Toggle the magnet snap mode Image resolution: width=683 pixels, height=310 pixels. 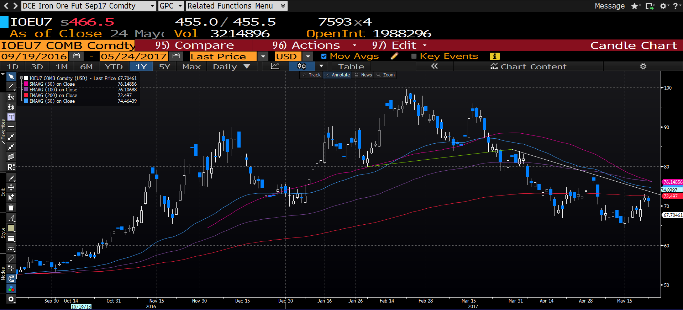pos(11,278)
